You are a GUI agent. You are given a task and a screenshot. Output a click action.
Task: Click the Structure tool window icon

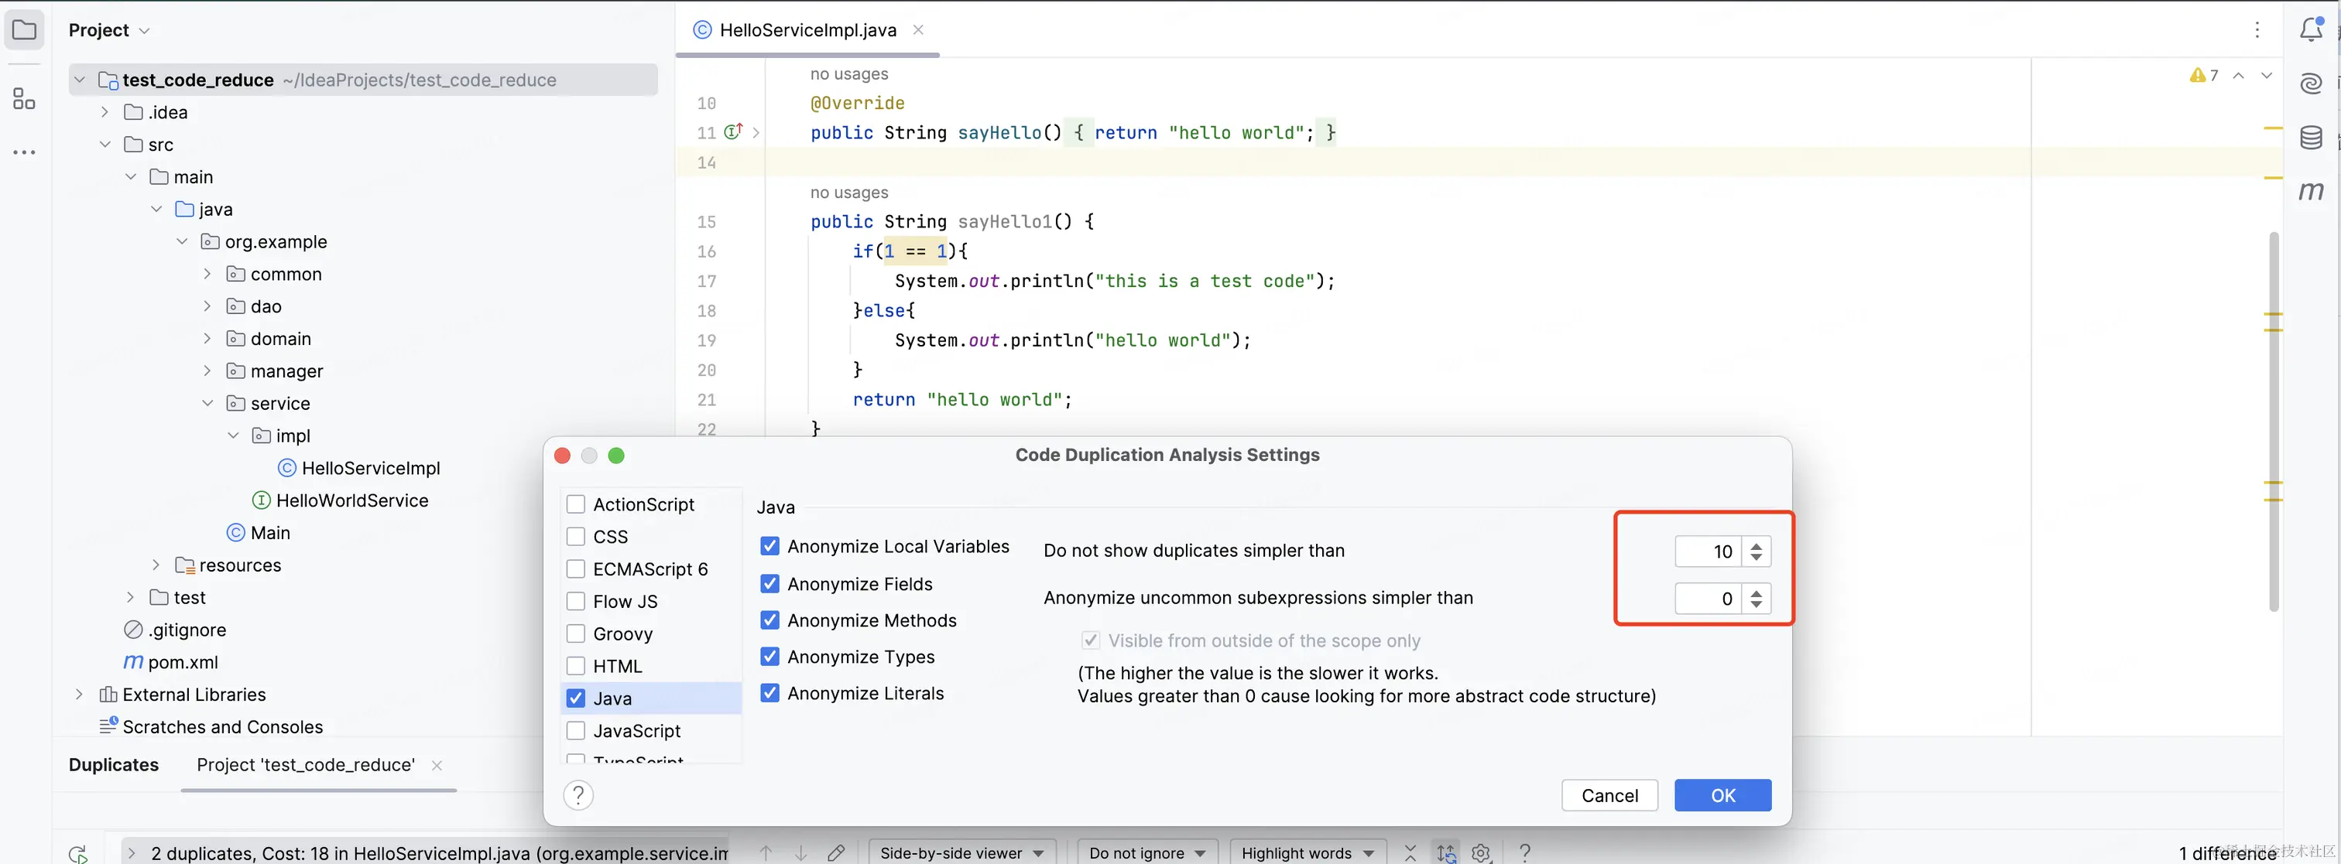(x=25, y=98)
